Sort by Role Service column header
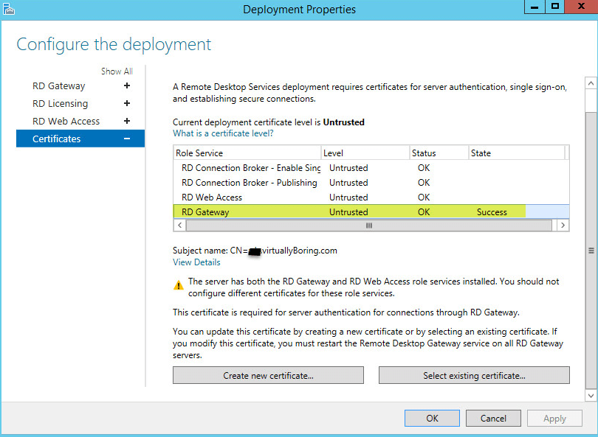Screen dimensions: 598x437 pyautogui.click(x=247, y=153)
